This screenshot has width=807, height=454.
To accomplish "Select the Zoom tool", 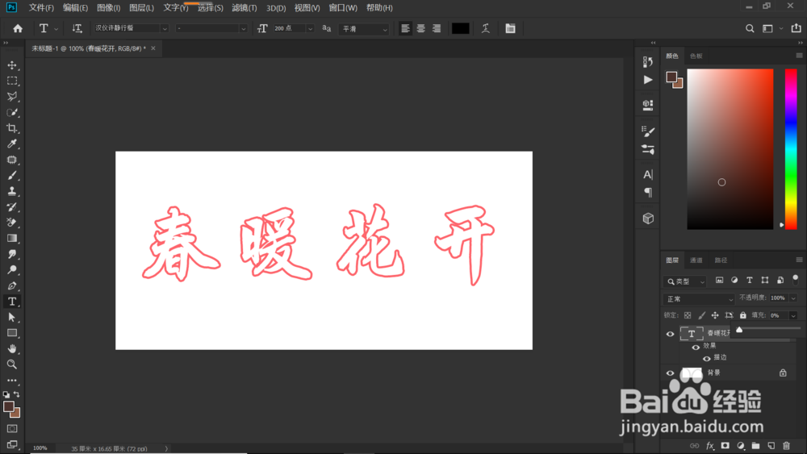I will coord(12,364).
